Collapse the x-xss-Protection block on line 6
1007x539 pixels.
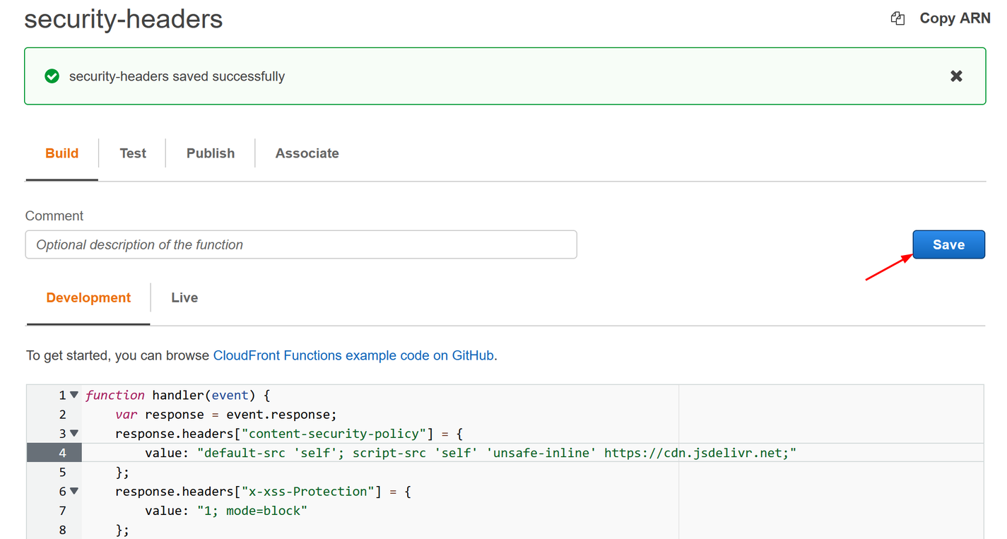pyautogui.click(x=73, y=490)
